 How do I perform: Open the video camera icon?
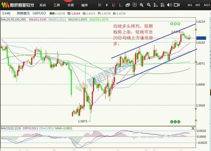177,5
